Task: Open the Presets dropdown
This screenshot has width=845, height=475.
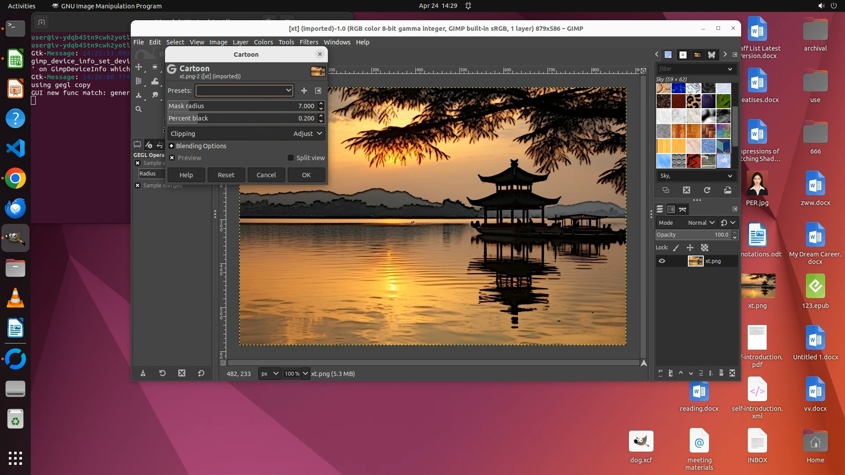Action: (x=244, y=91)
